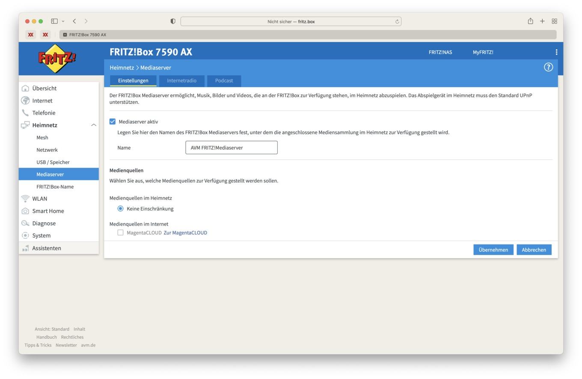Click the Heimnetz network icon

(x=25, y=125)
